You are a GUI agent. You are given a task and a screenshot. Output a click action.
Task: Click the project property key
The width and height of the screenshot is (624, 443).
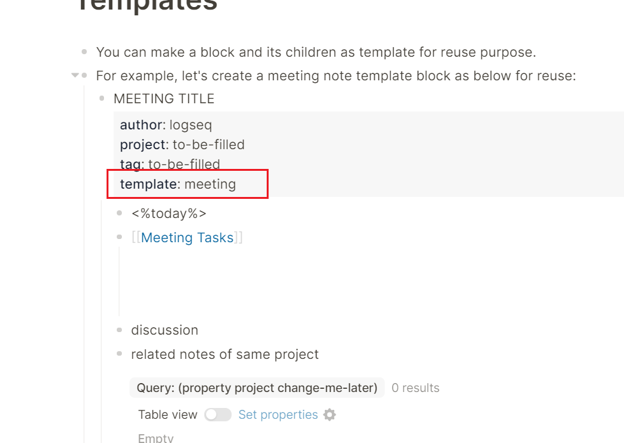(143, 145)
